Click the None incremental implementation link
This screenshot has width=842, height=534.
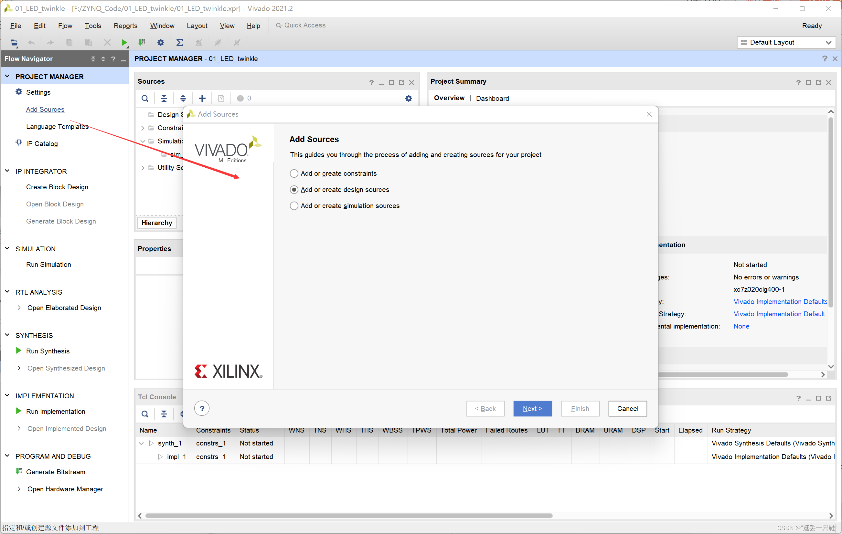point(741,326)
